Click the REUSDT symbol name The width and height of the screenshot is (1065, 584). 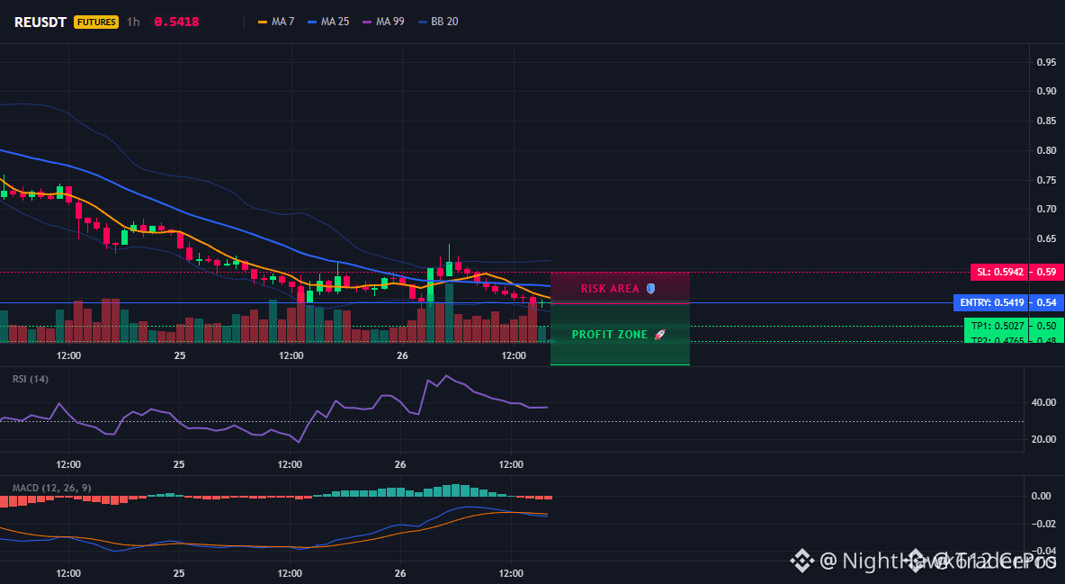coord(40,22)
